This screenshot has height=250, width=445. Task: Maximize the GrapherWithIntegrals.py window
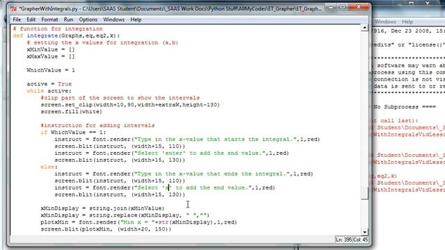(x=343, y=7)
